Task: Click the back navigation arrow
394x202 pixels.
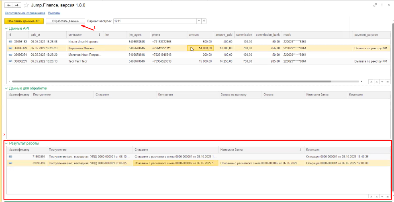Action: click(8, 5)
